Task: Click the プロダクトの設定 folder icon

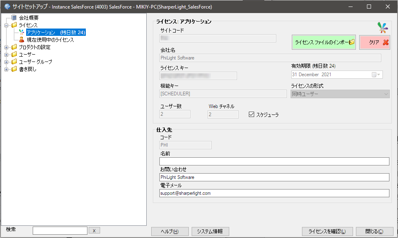Action: coord(14,47)
